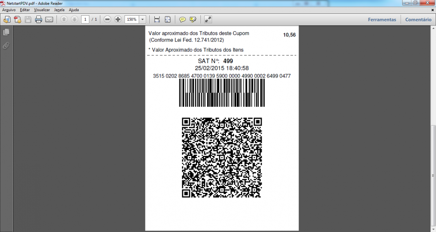Open the Arquivo menu

click(9, 10)
